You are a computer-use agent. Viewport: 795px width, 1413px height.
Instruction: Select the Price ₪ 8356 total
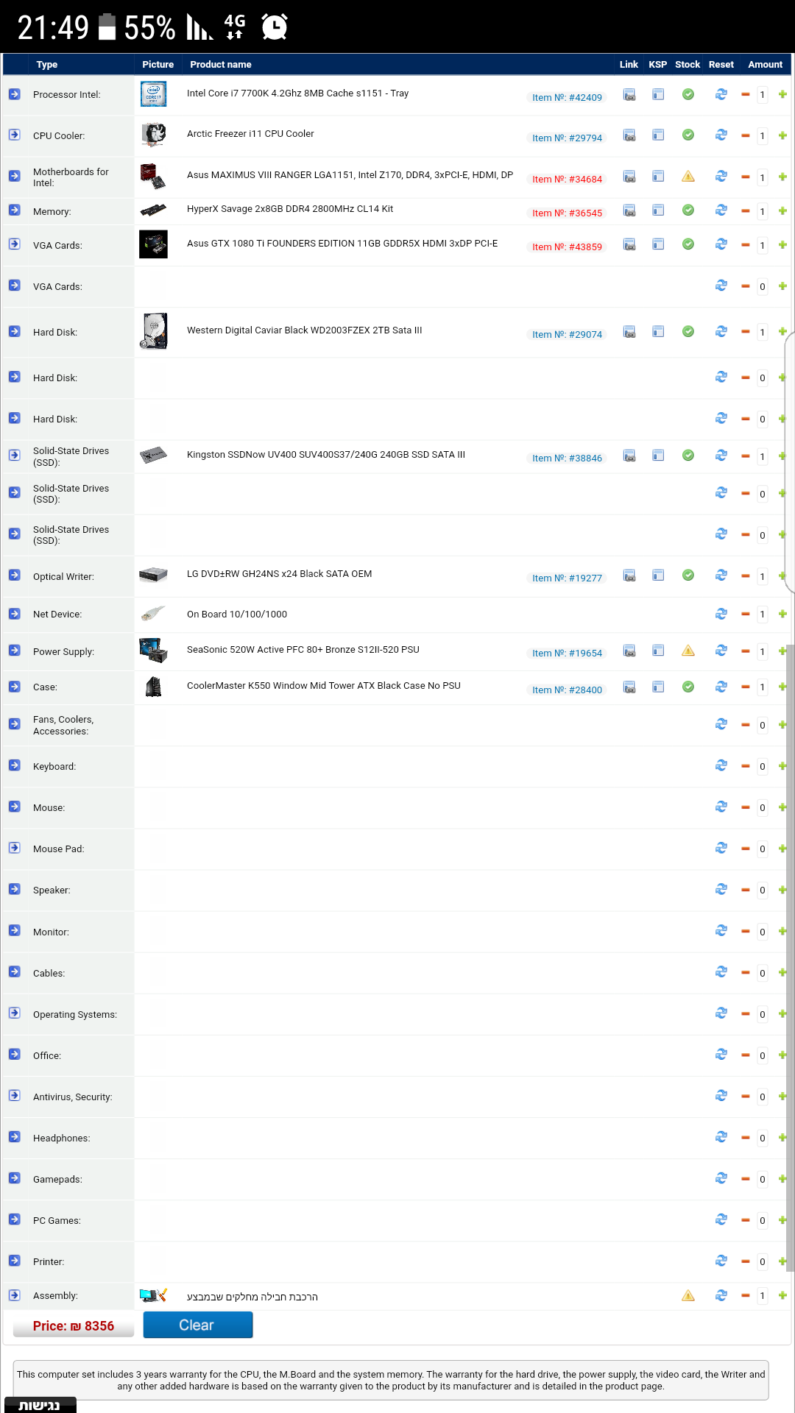(x=74, y=1325)
